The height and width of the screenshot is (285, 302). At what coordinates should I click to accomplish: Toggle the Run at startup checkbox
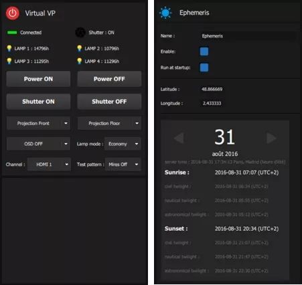(204, 68)
